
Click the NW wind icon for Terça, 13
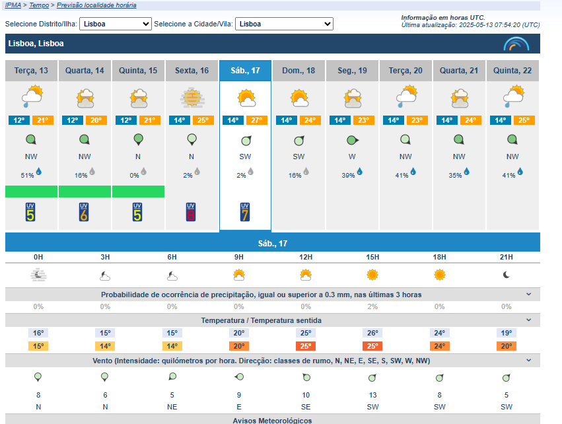point(31,139)
